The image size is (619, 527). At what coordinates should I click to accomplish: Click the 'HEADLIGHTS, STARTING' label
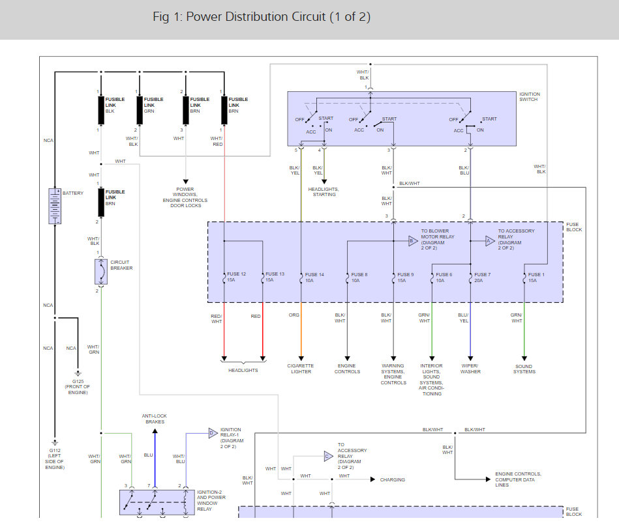(324, 192)
